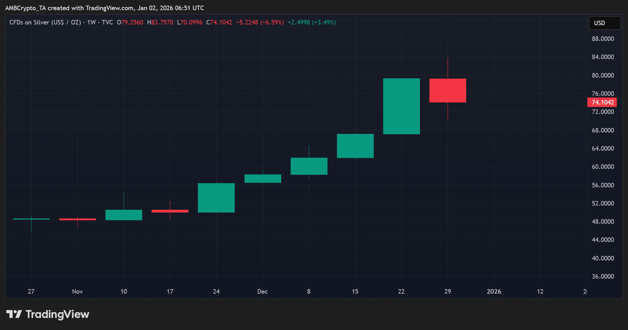Viewport: 628px width, 330px height.
Task: Click the 2026 marker on time axis
Action: tap(494, 292)
